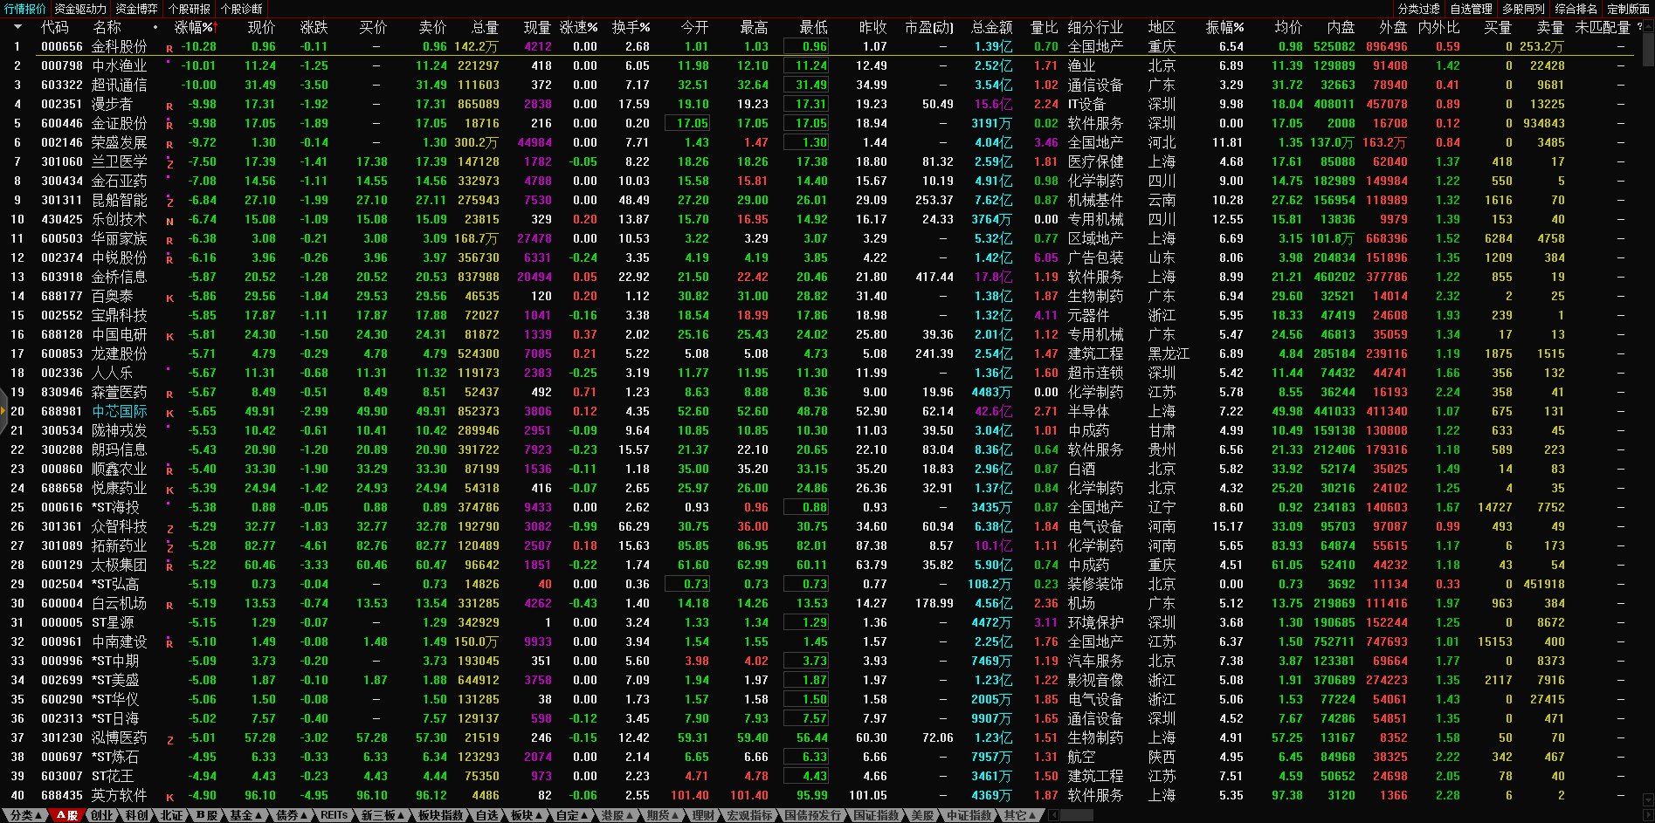1655x823 pixels.
Task: Click the help question mark in the header row
Action: [x=1639, y=27]
